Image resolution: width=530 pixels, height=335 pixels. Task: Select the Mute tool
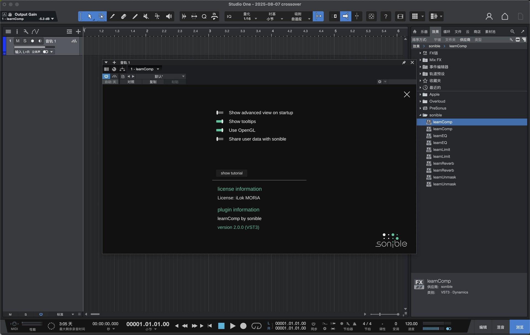point(146,17)
